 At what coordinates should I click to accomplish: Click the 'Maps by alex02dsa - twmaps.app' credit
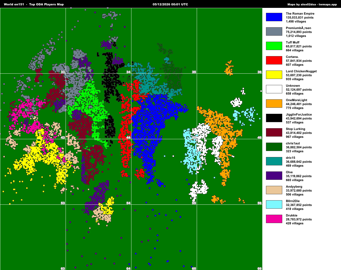[312, 4]
